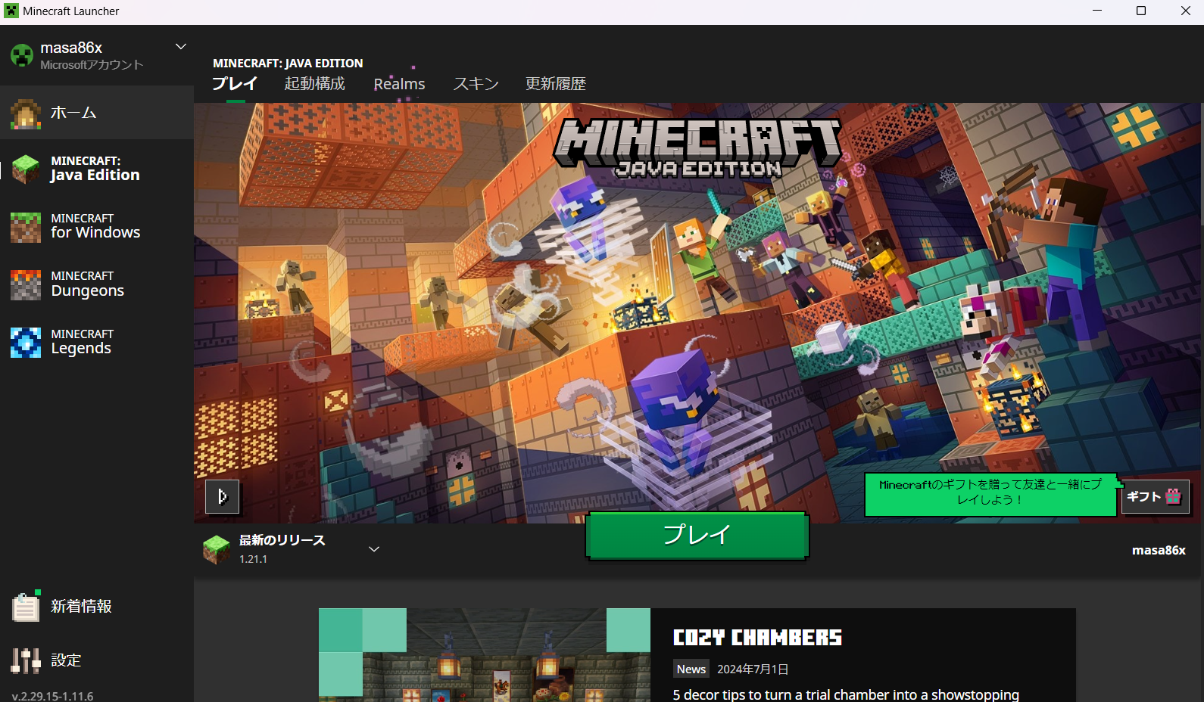
Task: Expand the account dropdown chevron
Action: pos(181,47)
